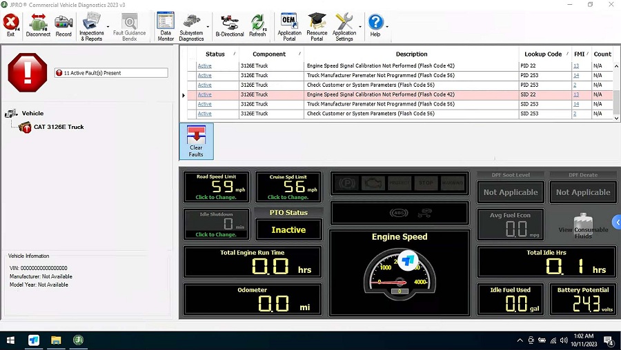The image size is (621, 350).
Task: Expand the Inspections & Reports dropdown arrow
Action: 108,27
